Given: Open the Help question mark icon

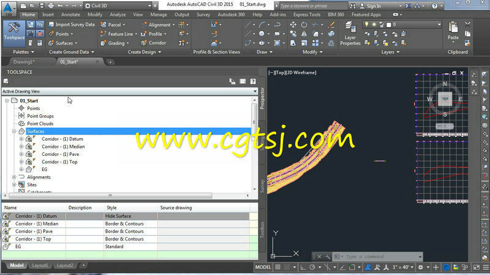Looking at the screenshot, I should 435,5.
